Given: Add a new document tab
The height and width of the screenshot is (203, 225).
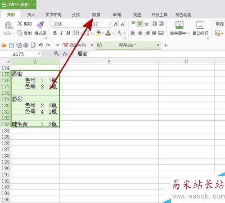Looking at the screenshot, I should 166,45.
